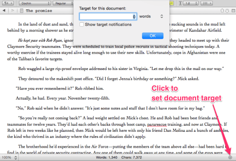The height and width of the screenshot is (161, 236).
Task: Open the Regular typeface dropdown
Action: click(x=63, y=3)
